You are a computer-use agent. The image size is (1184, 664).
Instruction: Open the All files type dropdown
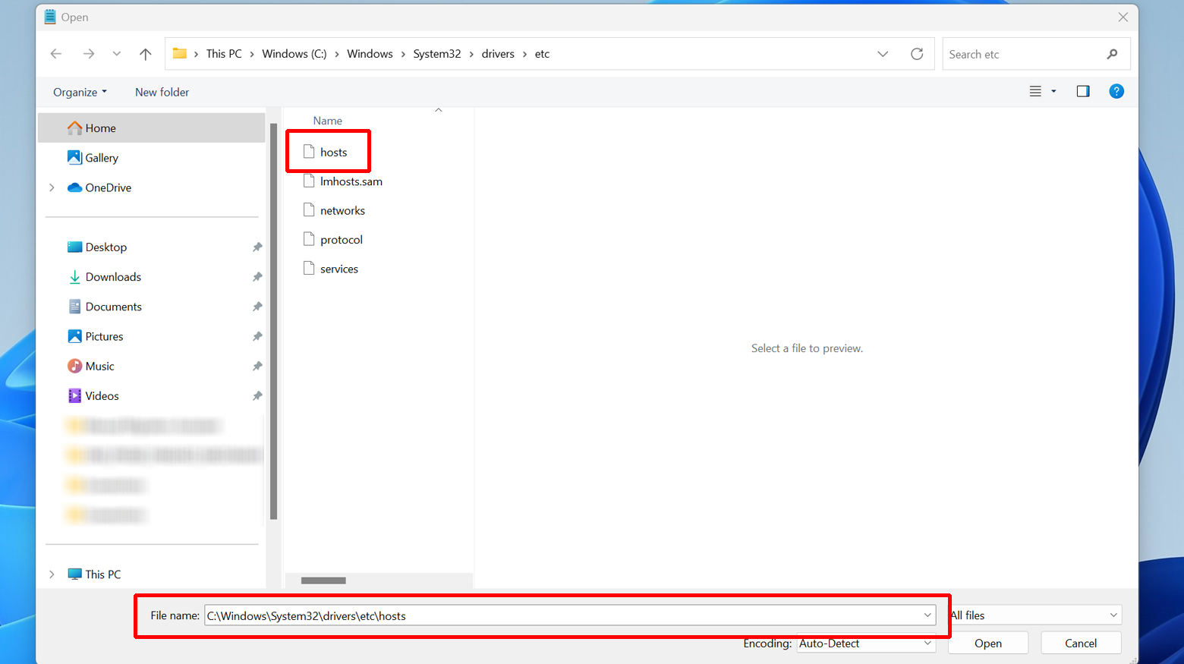1037,615
